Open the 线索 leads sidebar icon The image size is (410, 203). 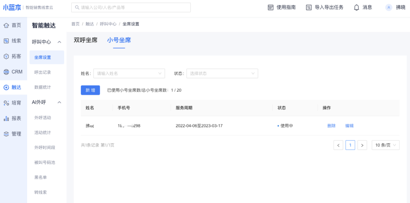(6, 41)
